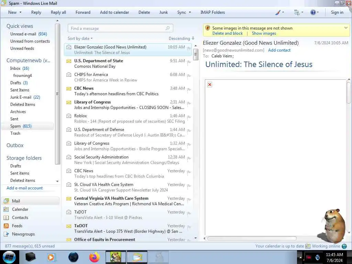
Task: Open Sort by date dropdown
Action: (x=80, y=38)
